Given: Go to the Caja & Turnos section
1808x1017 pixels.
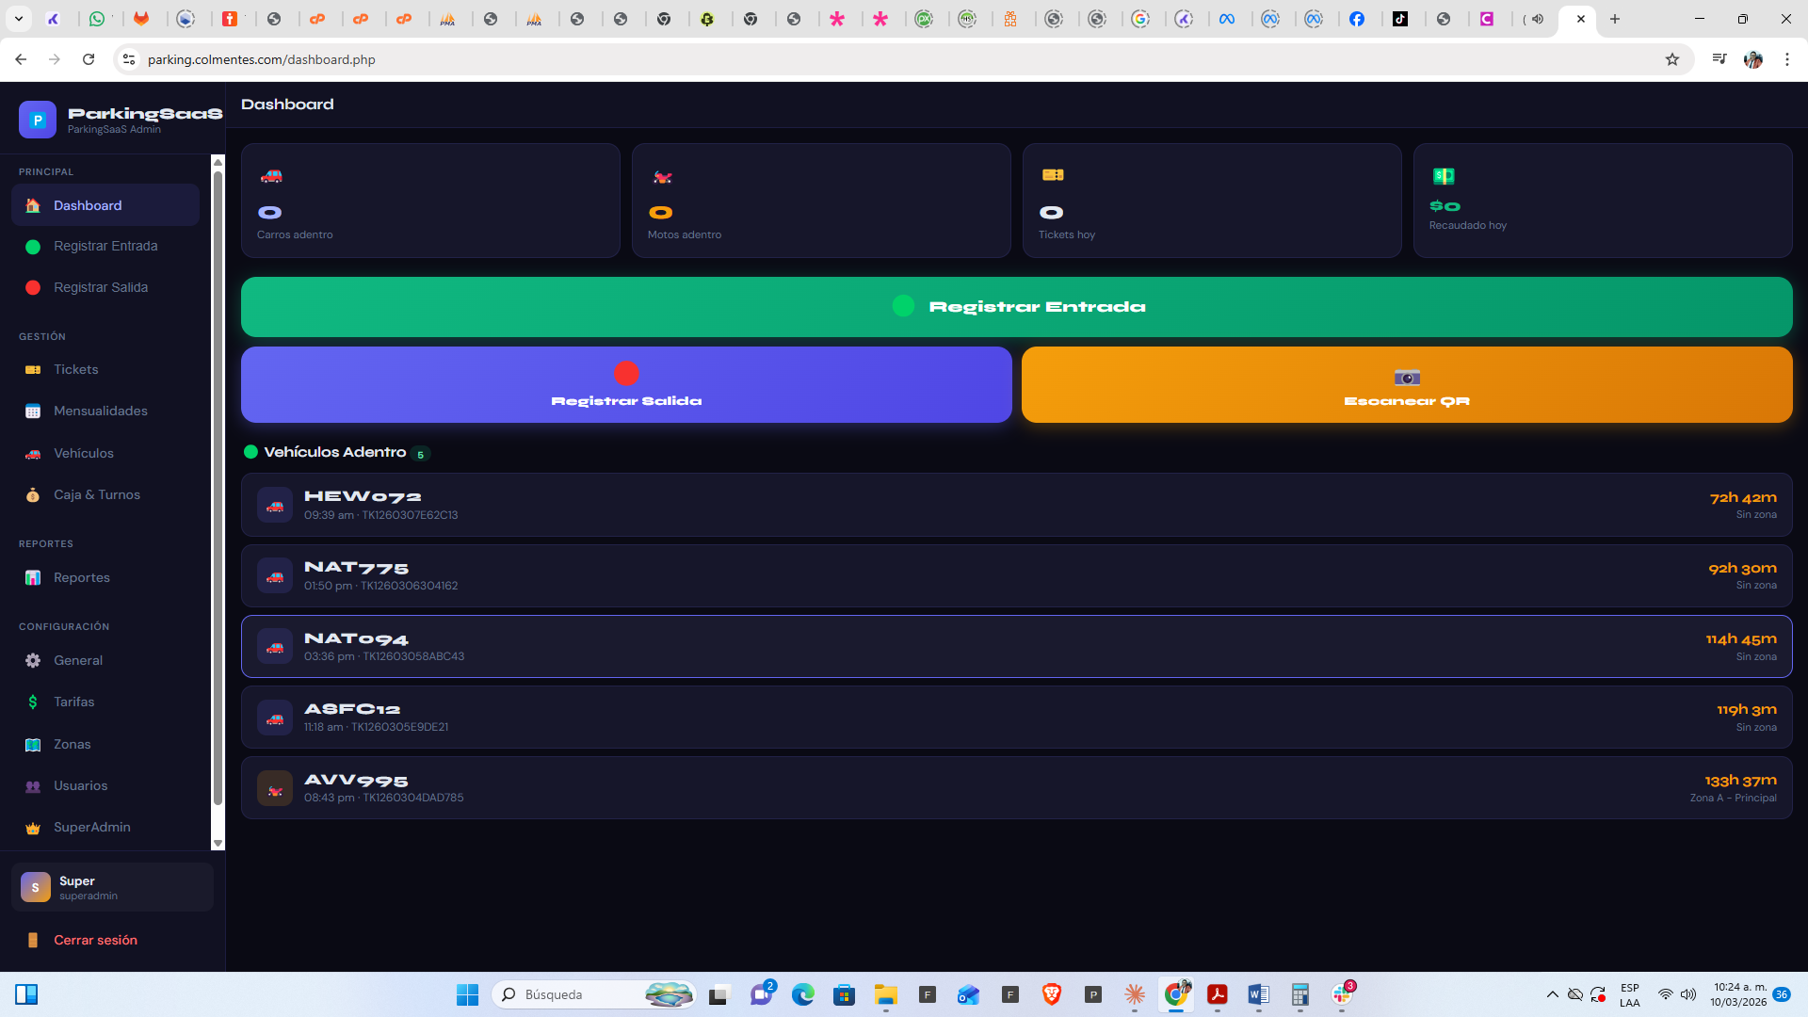Looking at the screenshot, I should point(96,495).
